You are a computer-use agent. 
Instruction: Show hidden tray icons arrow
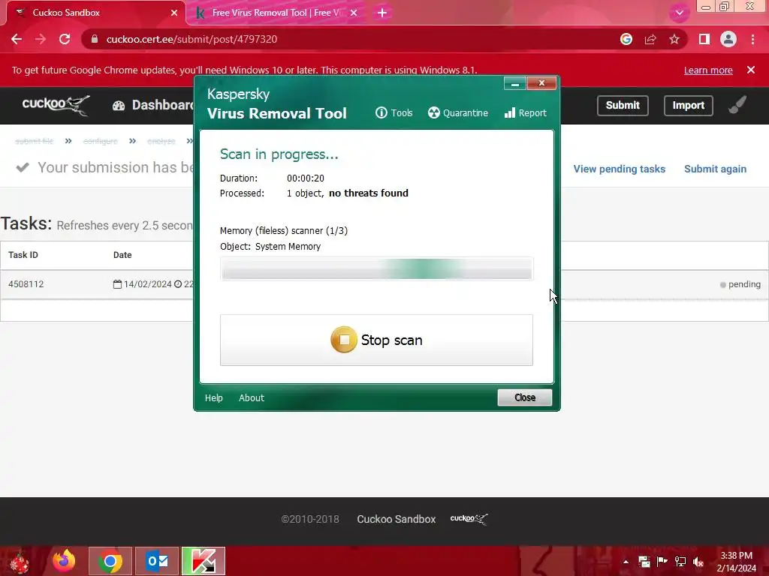pyautogui.click(x=626, y=562)
